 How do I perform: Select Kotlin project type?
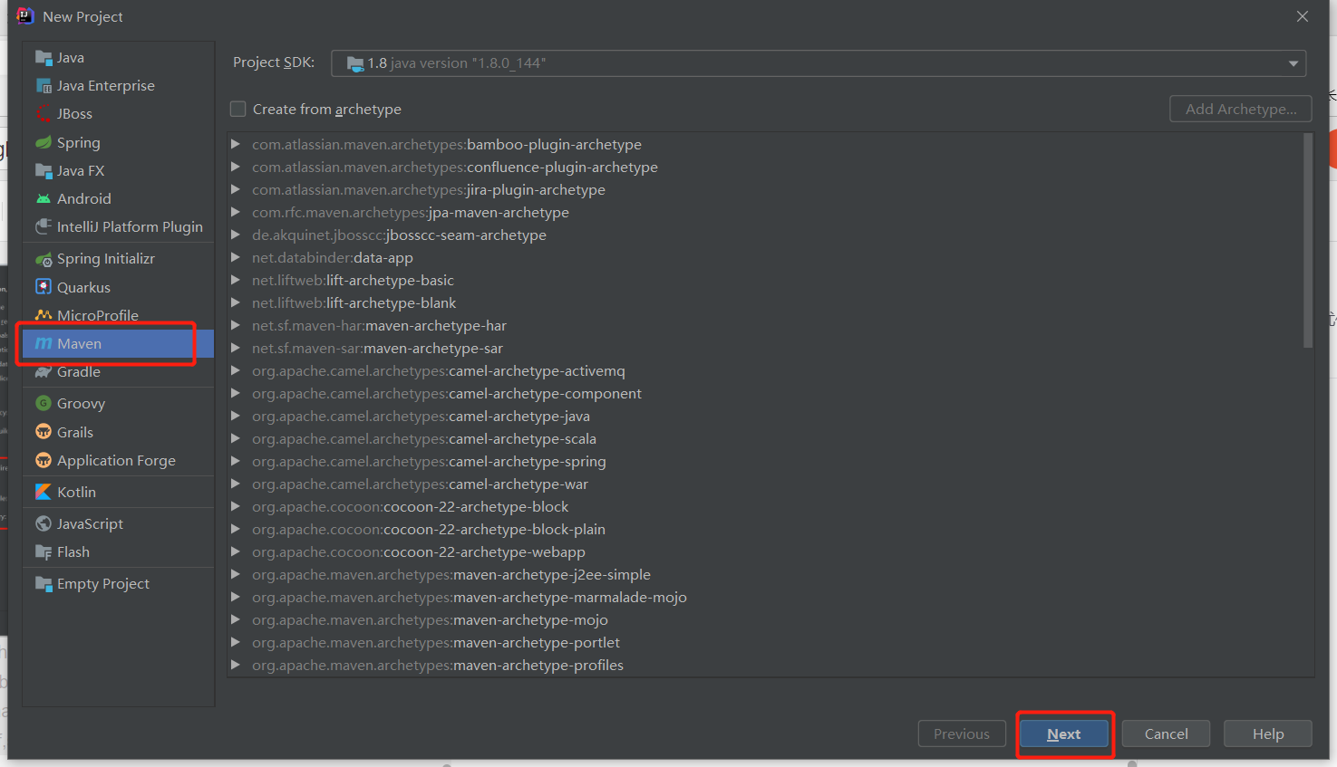pos(119,492)
